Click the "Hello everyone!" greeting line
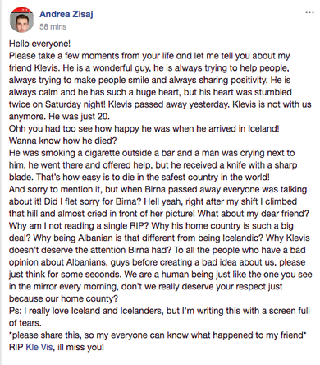This screenshot has width=320, height=365. [40, 44]
